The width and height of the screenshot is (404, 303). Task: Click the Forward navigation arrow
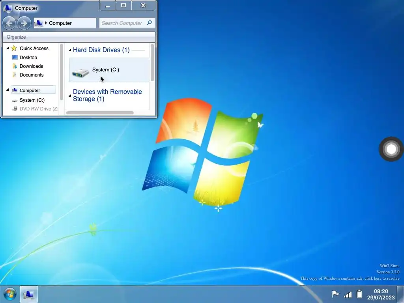coord(24,23)
